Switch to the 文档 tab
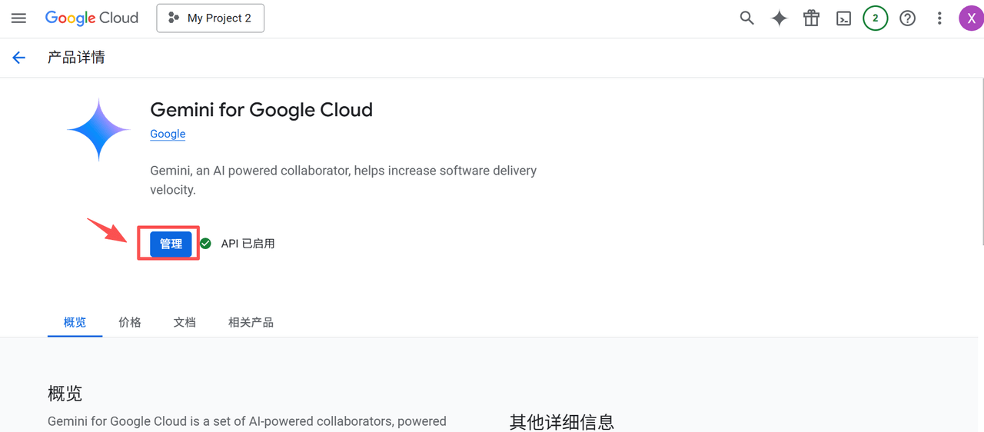This screenshot has height=432, width=984. coord(184,323)
